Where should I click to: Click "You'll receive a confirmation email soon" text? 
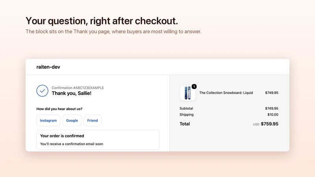coord(72,144)
